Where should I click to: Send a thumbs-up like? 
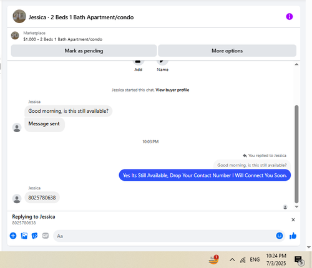(x=293, y=236)
